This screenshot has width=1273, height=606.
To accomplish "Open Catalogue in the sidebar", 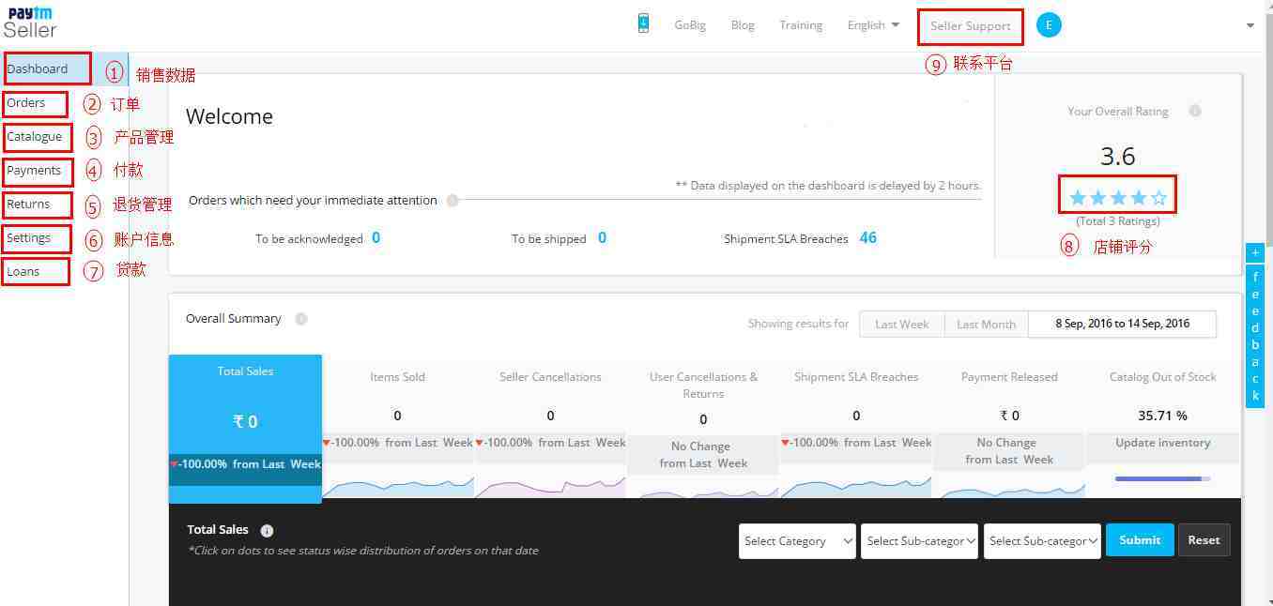I will pyautogui.click(x=35, y=137).
